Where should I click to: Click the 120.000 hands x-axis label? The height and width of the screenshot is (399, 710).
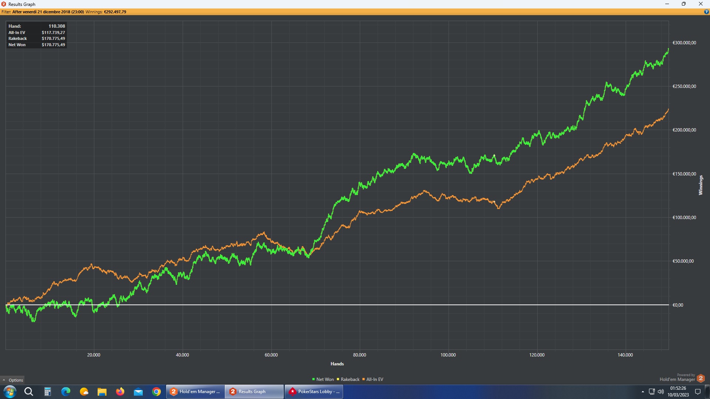pos(537,355)
